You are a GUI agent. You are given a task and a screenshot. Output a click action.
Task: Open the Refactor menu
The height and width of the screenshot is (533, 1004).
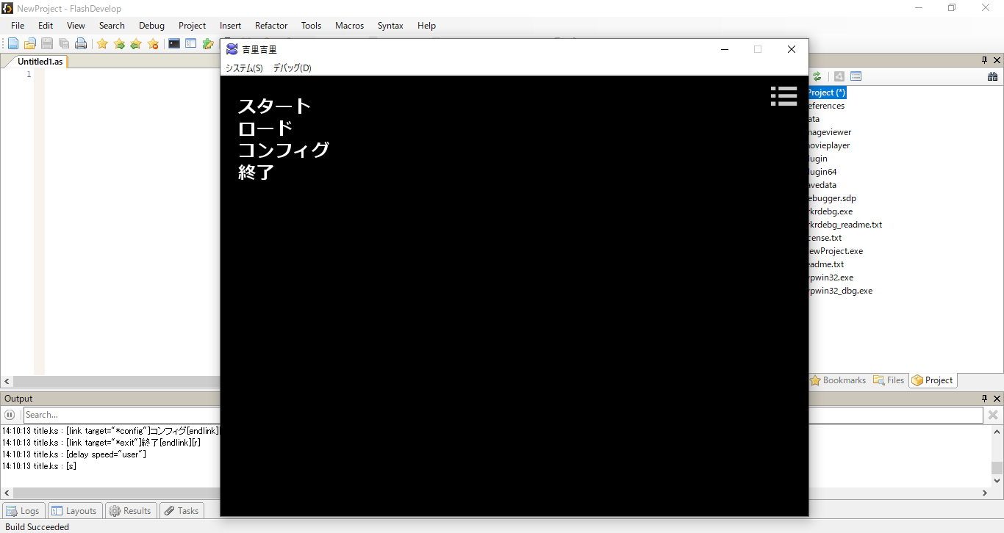(271, 26)
